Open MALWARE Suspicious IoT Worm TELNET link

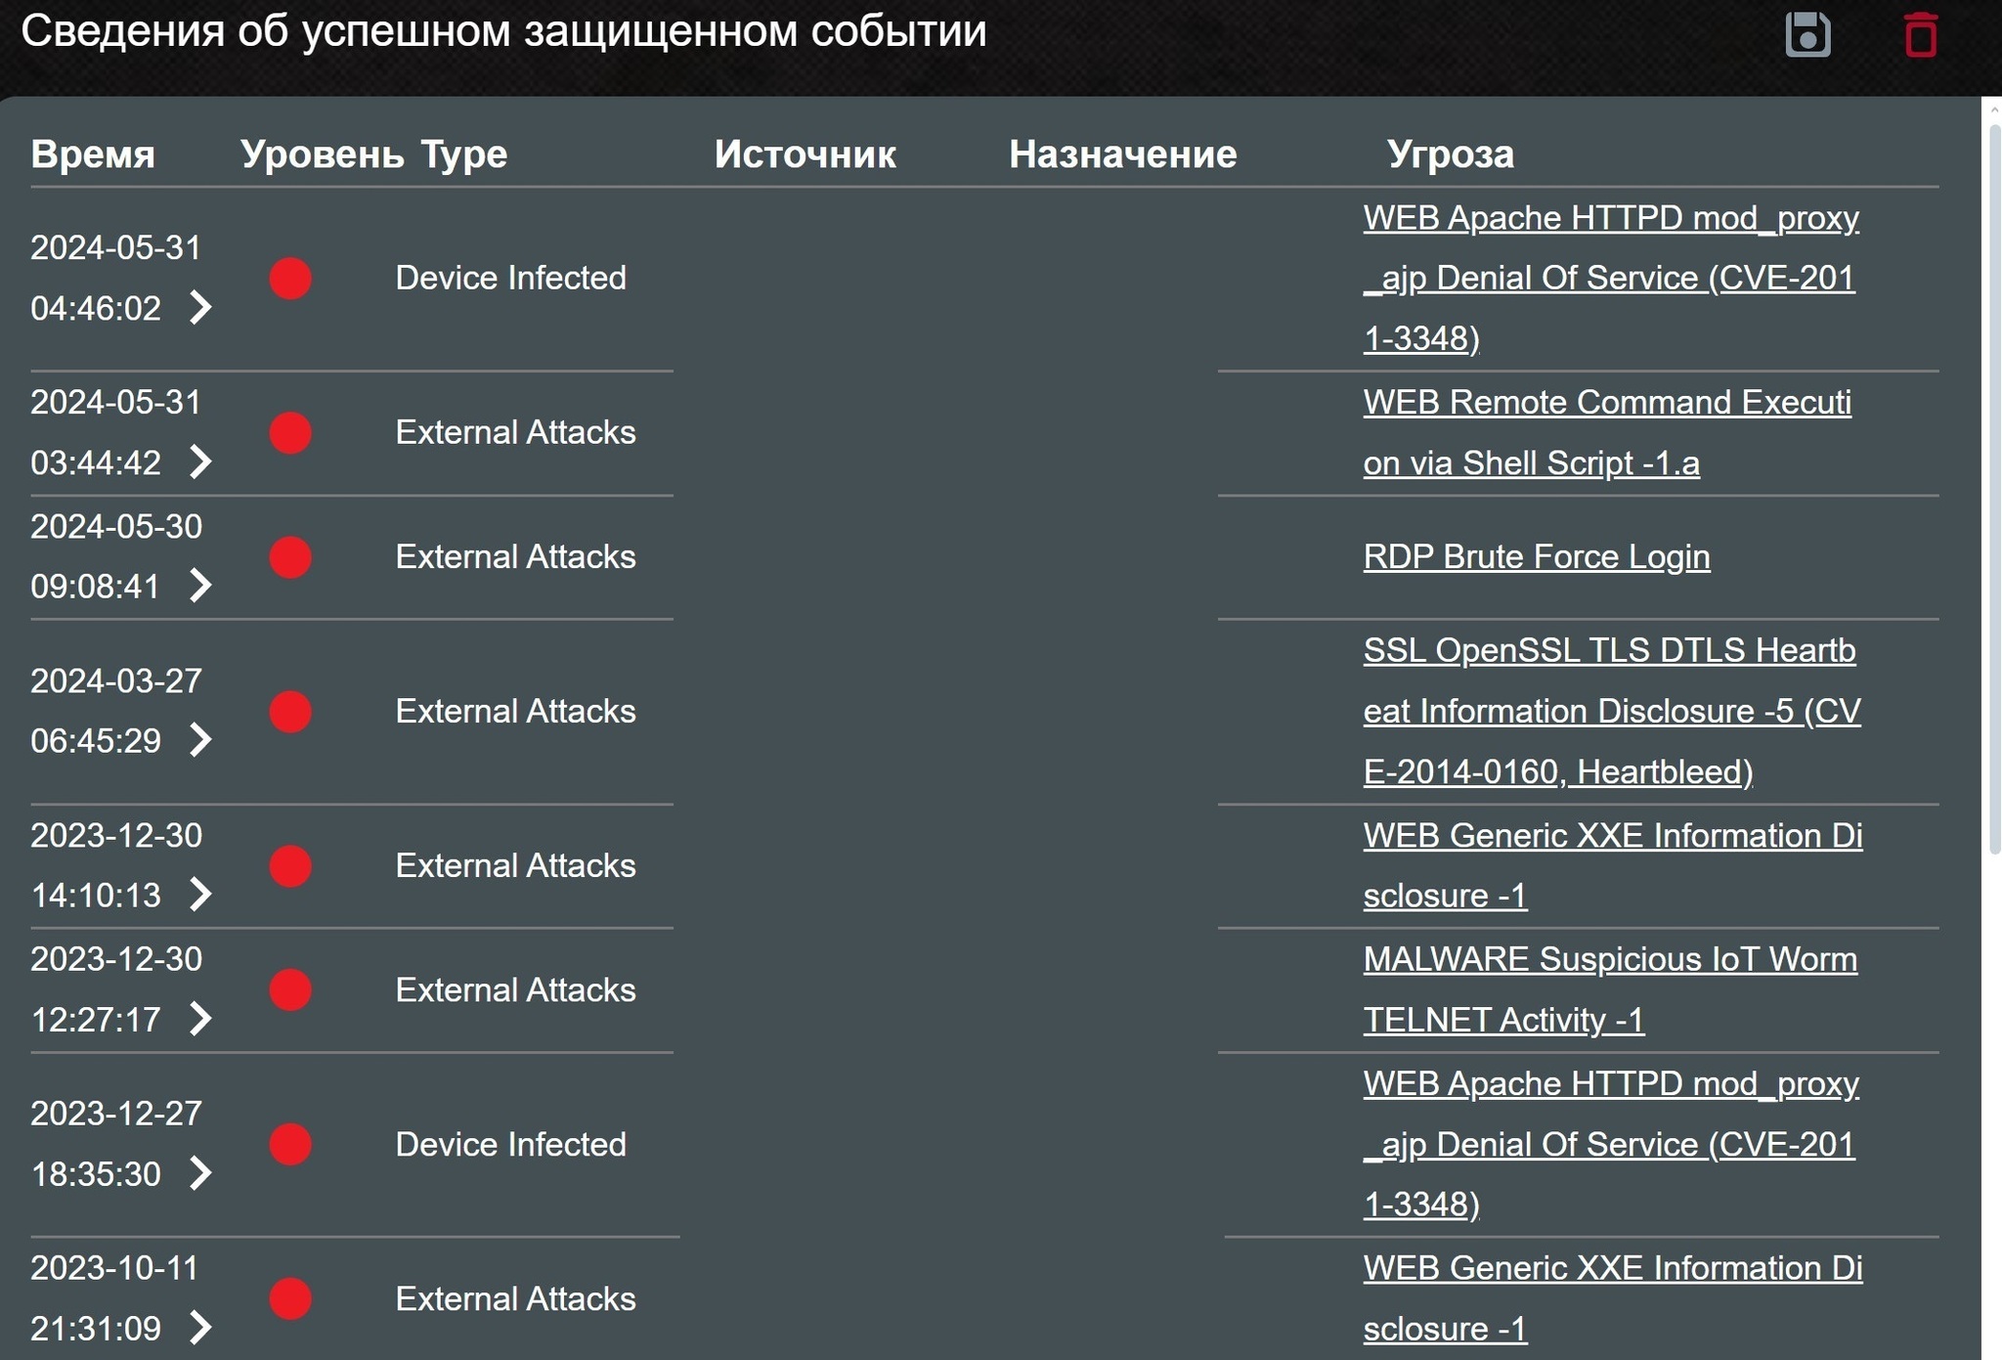(1609, 960)
